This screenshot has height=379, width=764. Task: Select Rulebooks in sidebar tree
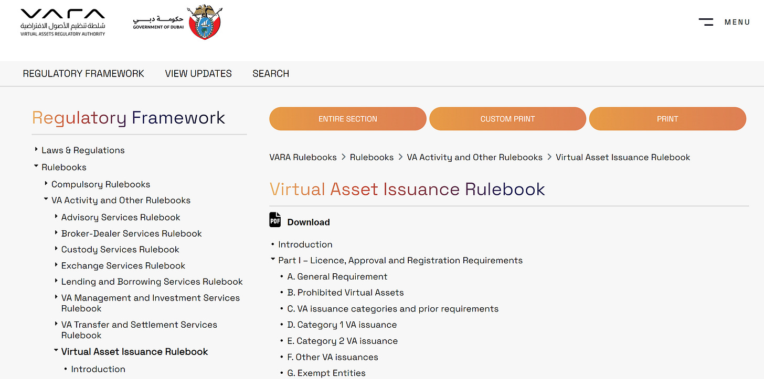point(64,168)
